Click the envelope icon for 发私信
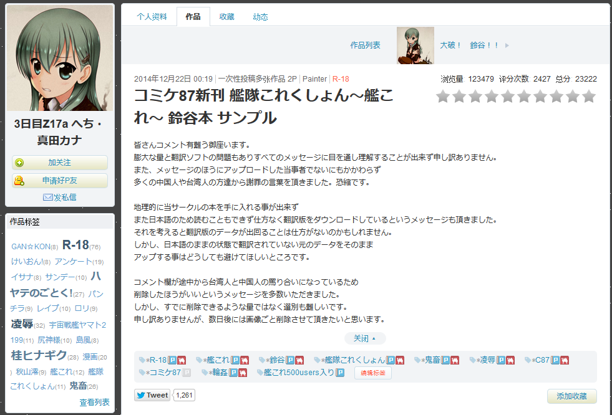Viewport: 612px width, 415px height. tap(47, 197)
